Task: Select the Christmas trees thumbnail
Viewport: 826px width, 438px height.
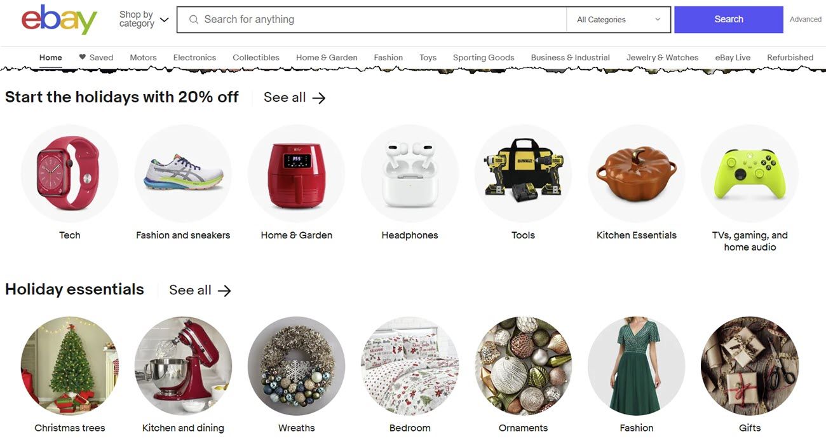Action: pyautogui.click(x=70, y=366)
